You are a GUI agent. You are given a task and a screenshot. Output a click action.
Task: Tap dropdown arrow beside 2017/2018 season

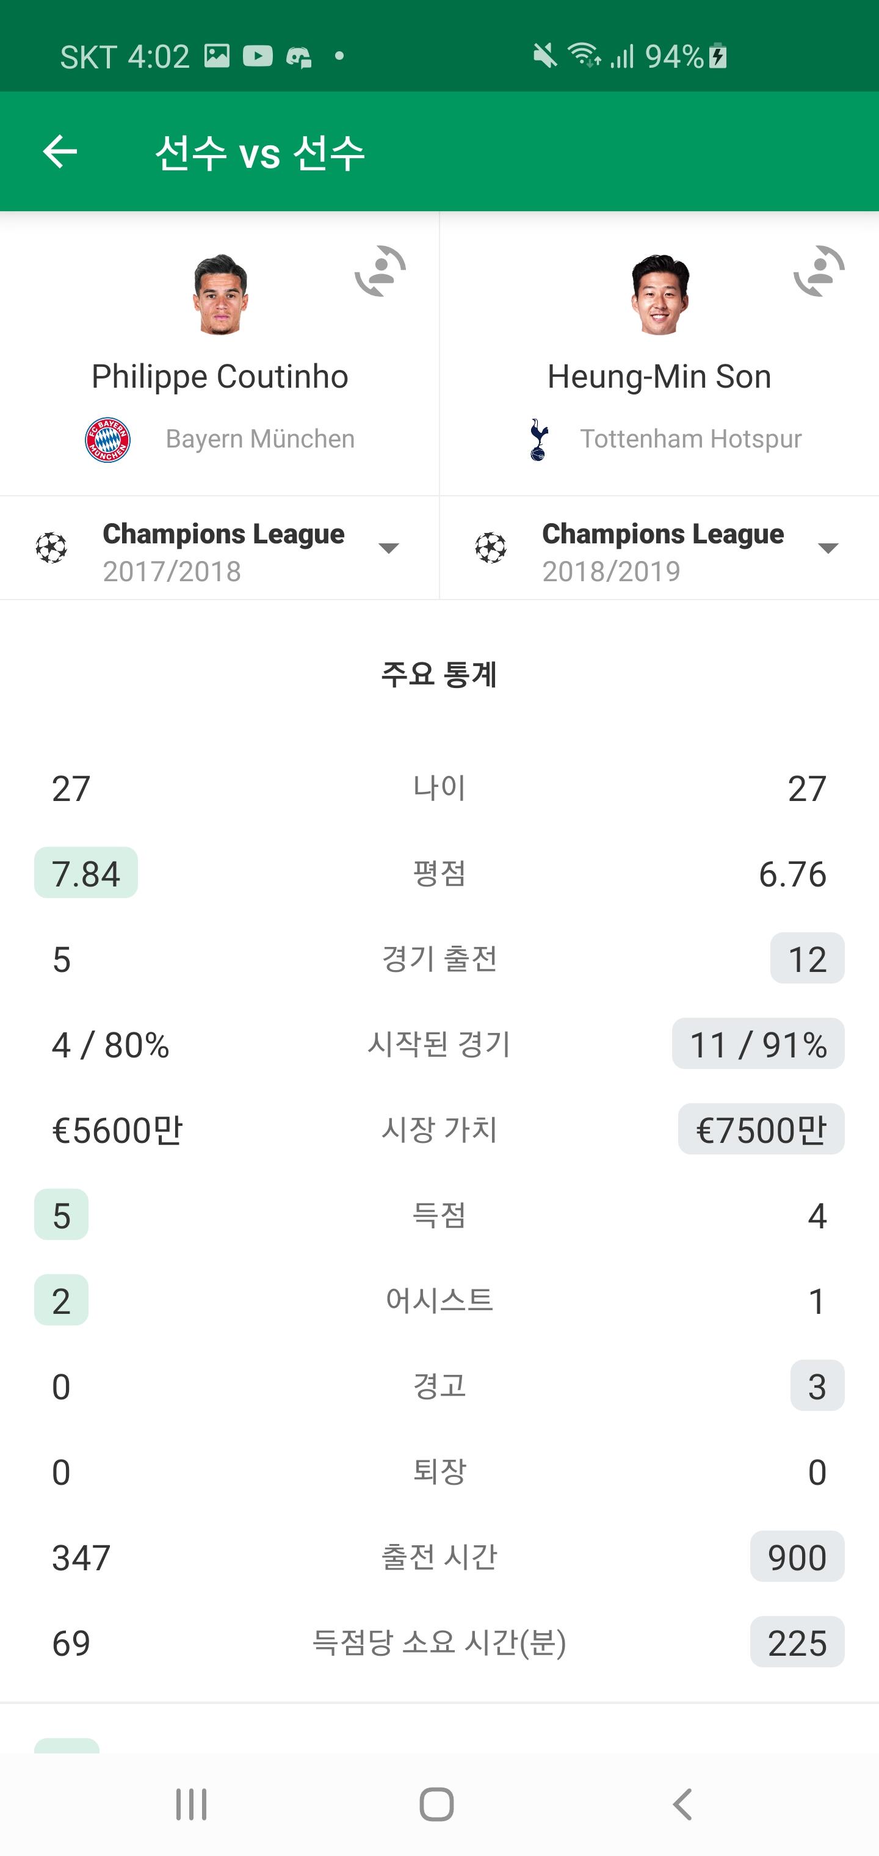pos(389,549)
